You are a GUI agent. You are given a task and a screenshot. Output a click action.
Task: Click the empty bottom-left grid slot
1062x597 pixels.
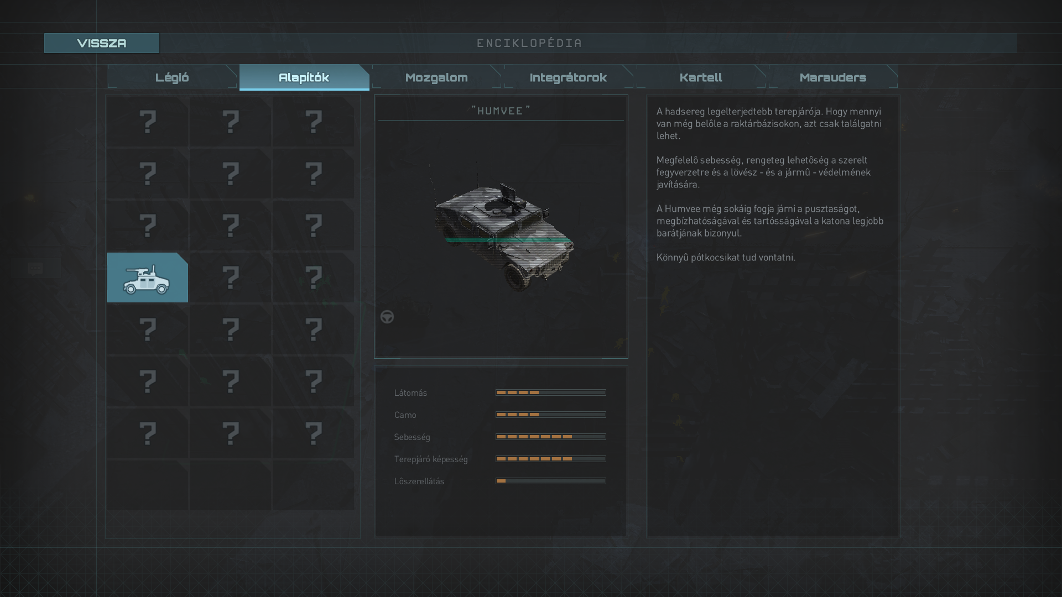pyautogui.click(x=147, y=485)
